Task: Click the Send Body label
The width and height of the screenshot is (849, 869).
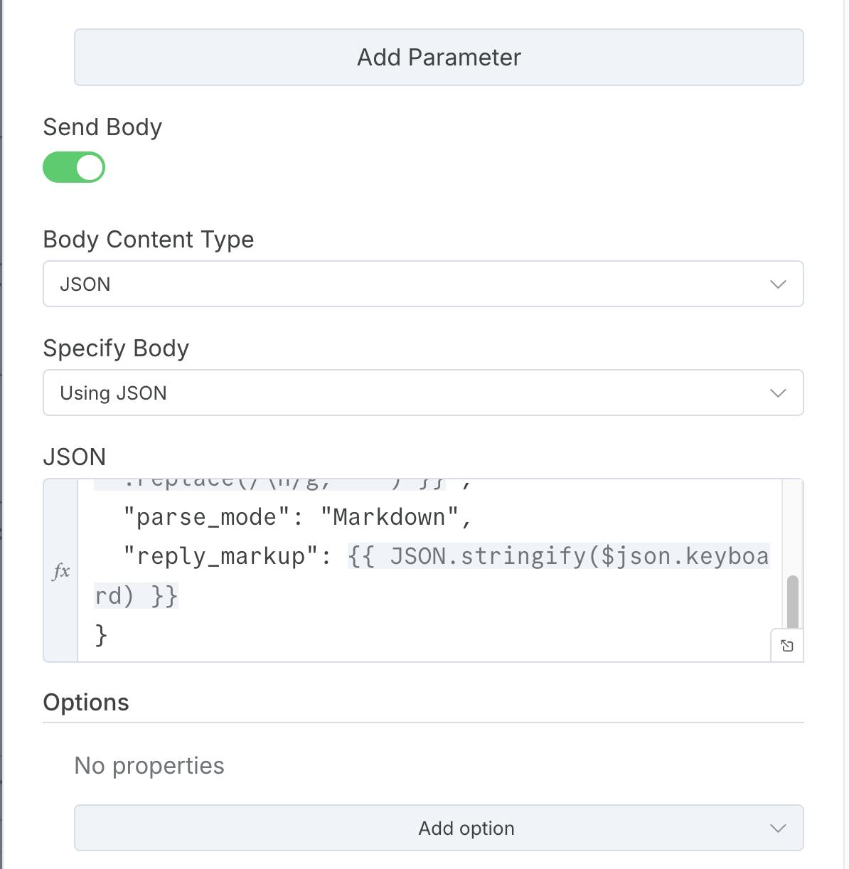Action: (x=102, y=127)
